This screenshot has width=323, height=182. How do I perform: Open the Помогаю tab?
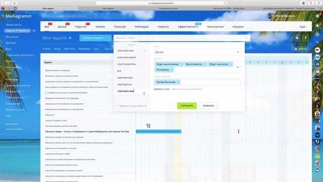[x=120, y=27]
